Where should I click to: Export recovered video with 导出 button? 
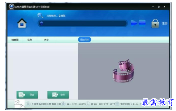(x=27, y=95)
